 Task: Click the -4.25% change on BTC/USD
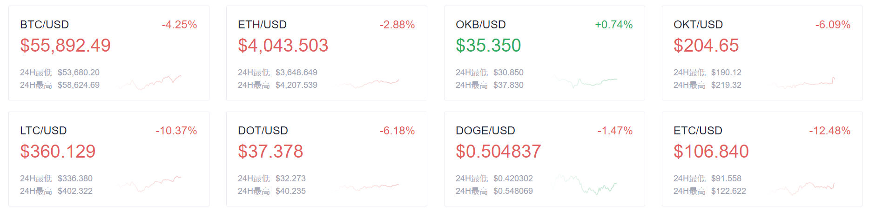179,25
